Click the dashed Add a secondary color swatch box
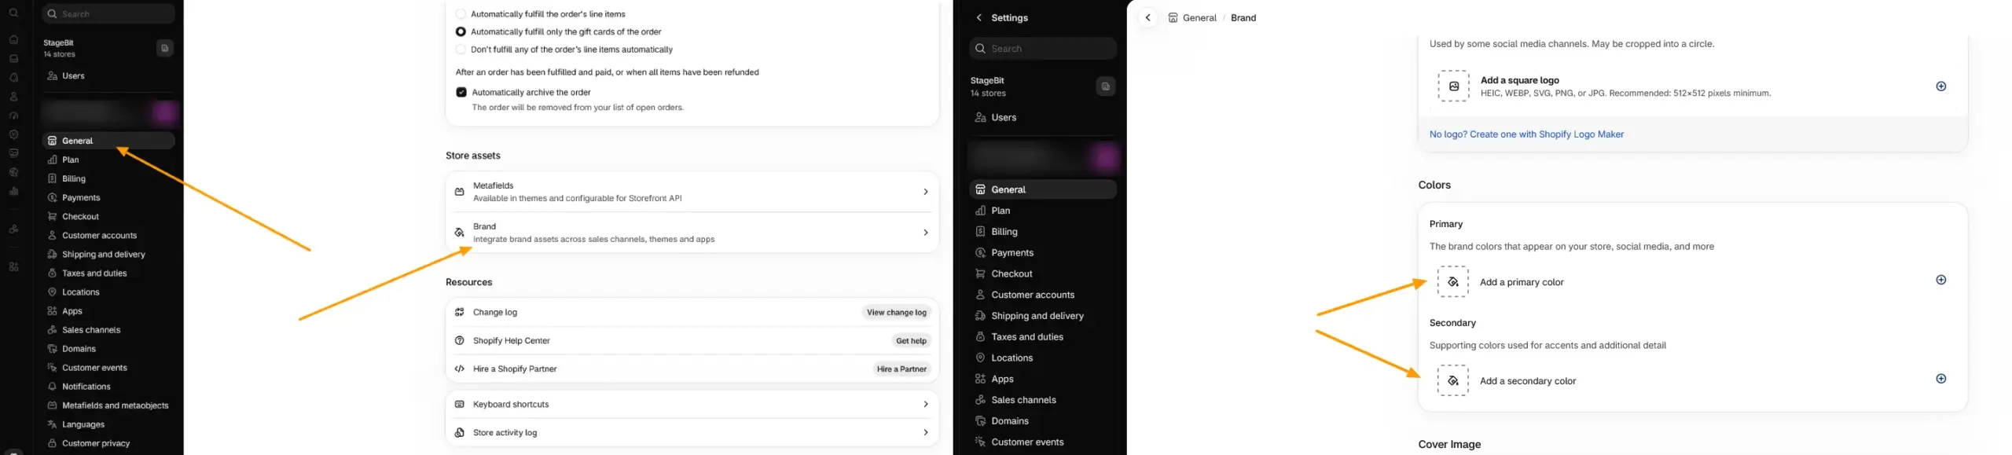This screenshot has height=455, width=2012. coord(1452,380)
